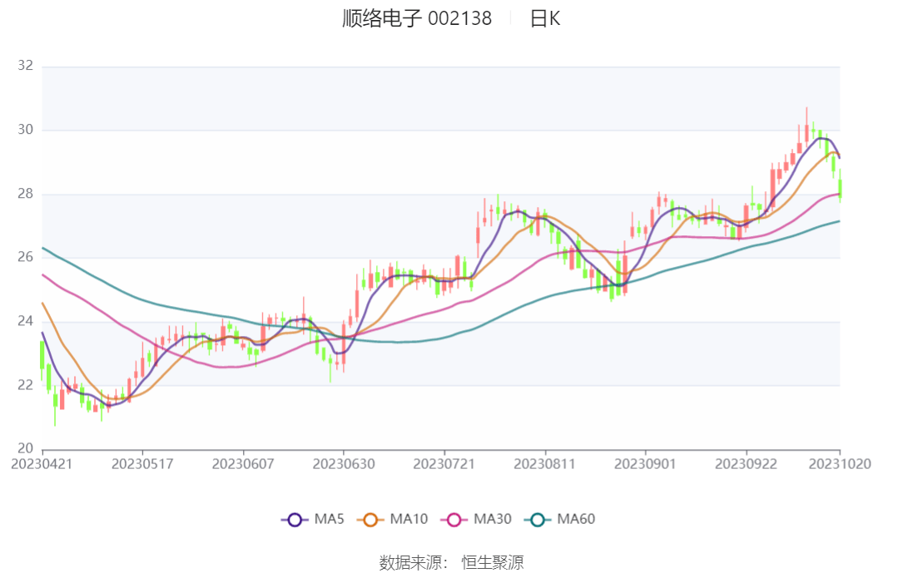Click the y-axis value 26

pos(25,257)
